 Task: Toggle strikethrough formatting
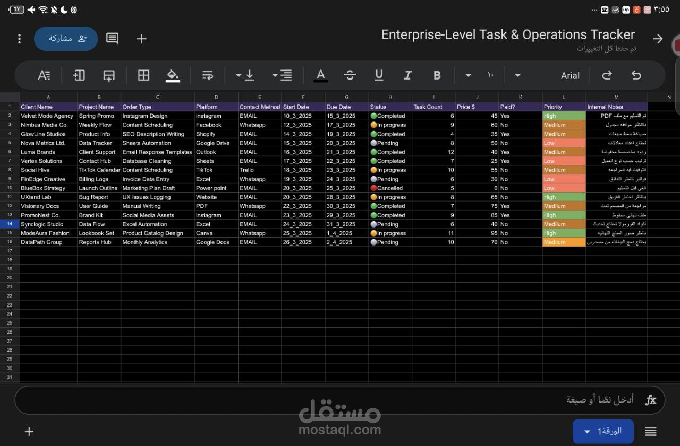click(x=350, y=75)
